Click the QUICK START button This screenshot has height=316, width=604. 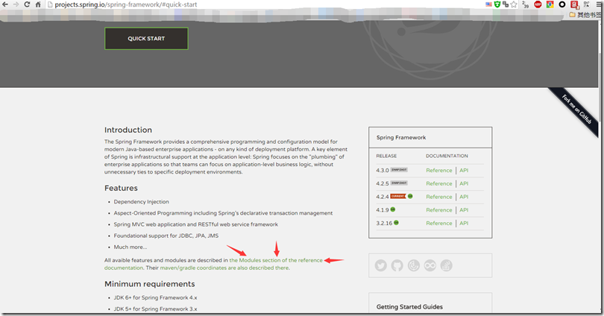click(x=146, y=39)
